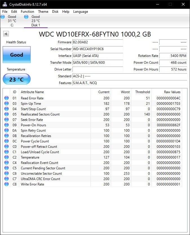Click the disk title WDC WD10EFRX-68FYTN0
This screenshot has width=190, height=235.
coord(95,34)
